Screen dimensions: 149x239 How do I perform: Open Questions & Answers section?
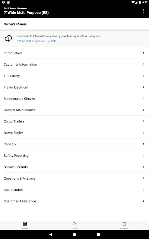[x=74, y=179]
